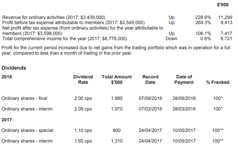Select the revenue value 11,299
The image size is (238, 145).
tap(225, 17)
